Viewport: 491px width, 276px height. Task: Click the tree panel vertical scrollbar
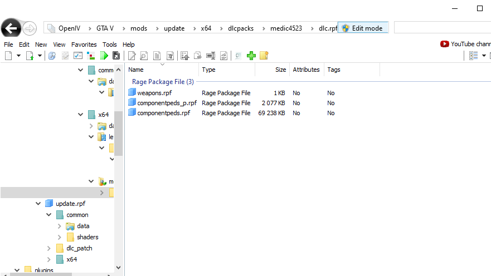(x=118, y=134)
